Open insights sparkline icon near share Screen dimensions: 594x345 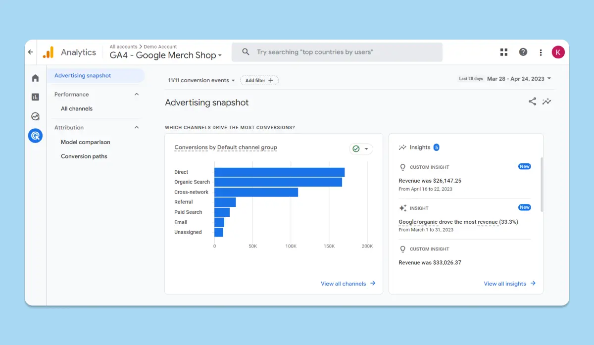[x=546, y=101]
